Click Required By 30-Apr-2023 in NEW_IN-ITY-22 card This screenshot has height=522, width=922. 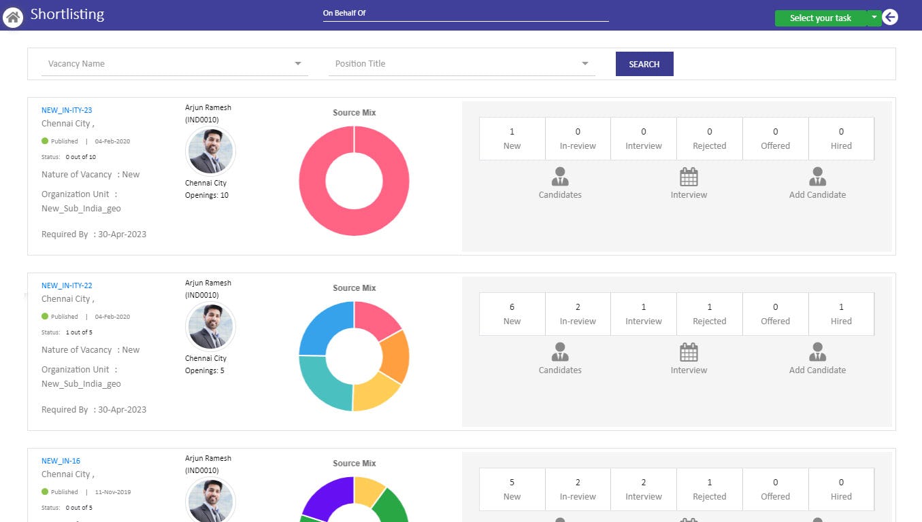click(x=94, y=410)
